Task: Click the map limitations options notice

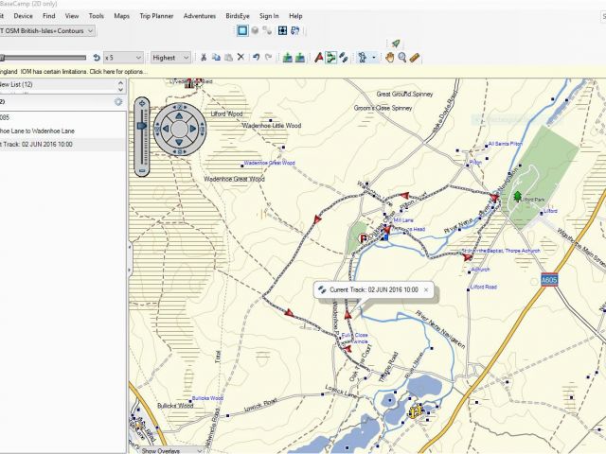Action: coord(74,72)
